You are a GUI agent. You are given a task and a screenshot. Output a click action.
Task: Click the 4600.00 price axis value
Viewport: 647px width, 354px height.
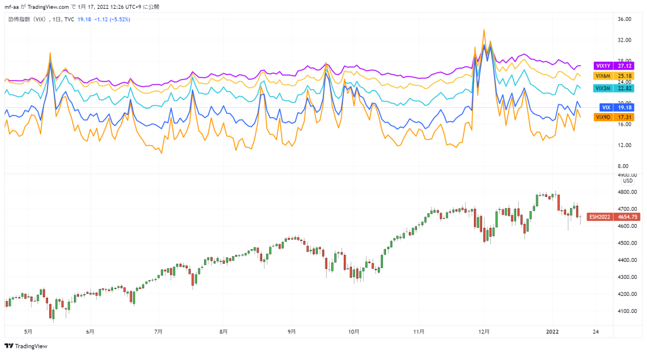(x=627, y=226)
